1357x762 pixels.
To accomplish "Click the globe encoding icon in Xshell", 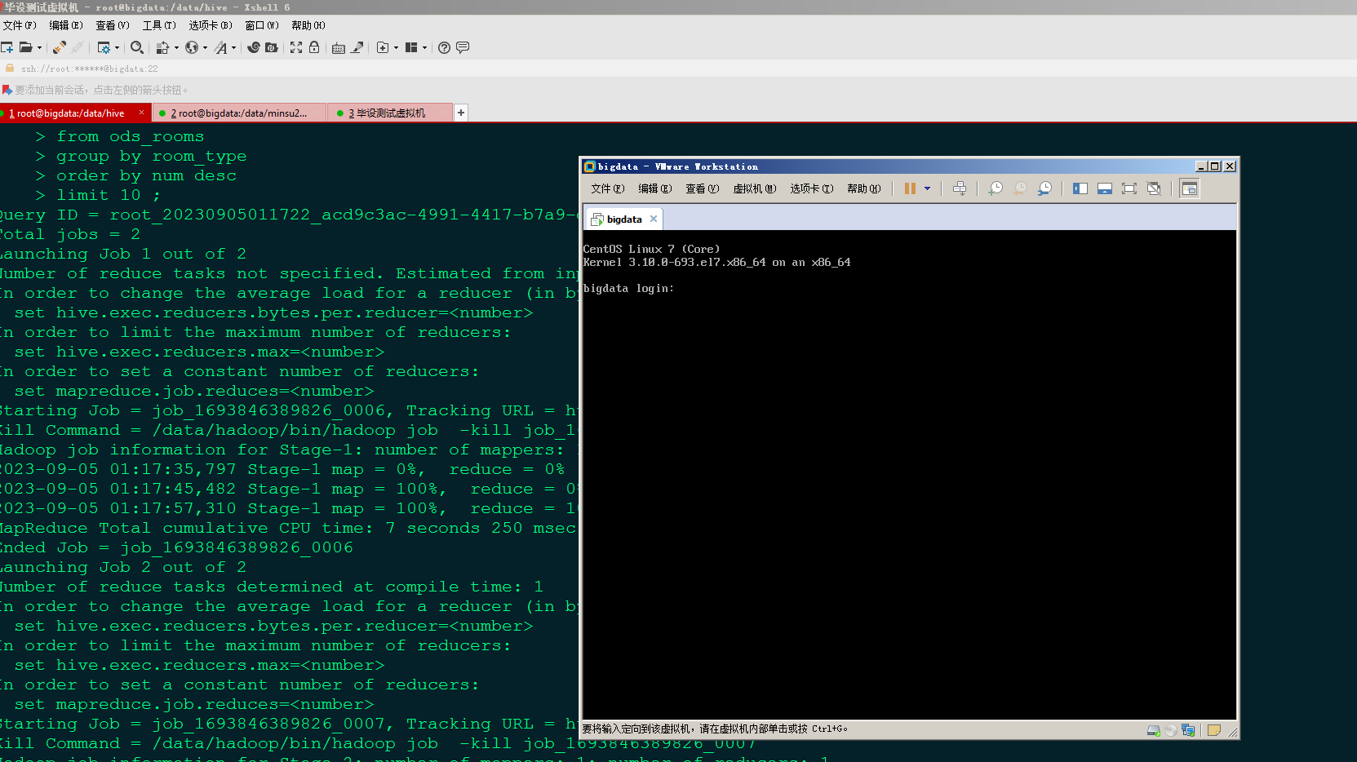I will (x=192, y=47).
